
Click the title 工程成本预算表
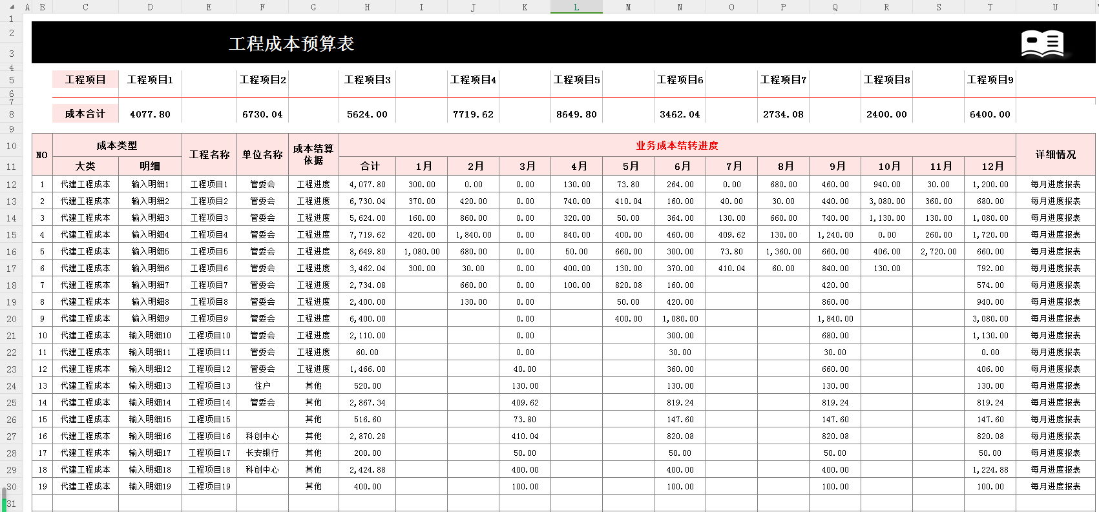tap(291, 43)
